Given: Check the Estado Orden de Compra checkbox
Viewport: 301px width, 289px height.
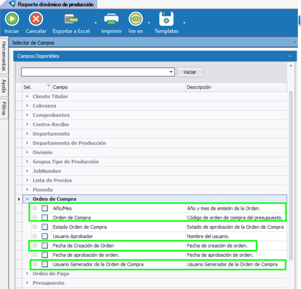Looking at the screenshot, I should 45,227.
